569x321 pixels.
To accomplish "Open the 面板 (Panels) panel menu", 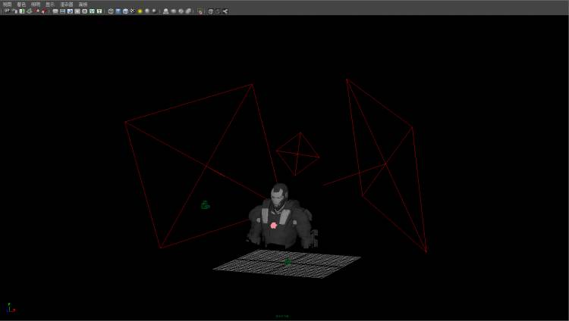I will [83, 5].
